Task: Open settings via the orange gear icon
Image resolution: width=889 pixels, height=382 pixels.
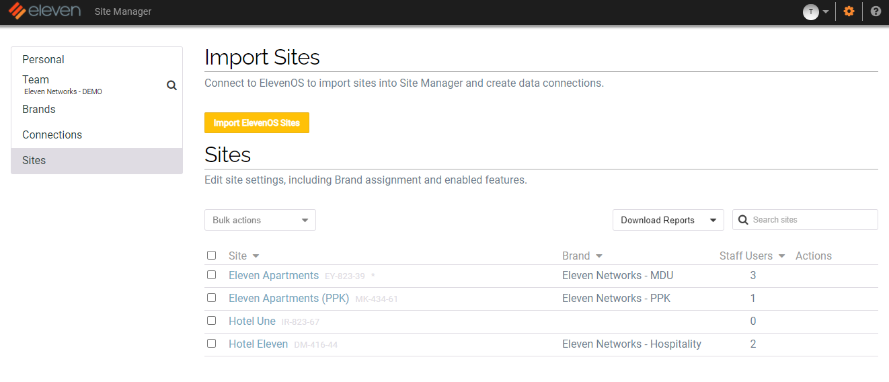Action: pos(849,11)
